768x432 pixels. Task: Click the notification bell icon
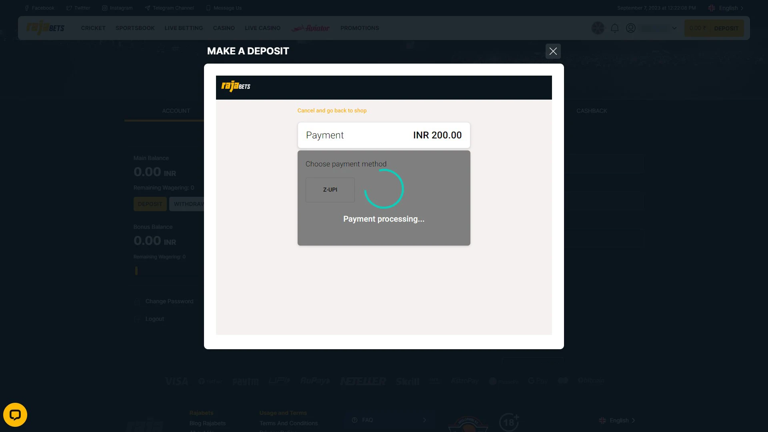point(614,28)
